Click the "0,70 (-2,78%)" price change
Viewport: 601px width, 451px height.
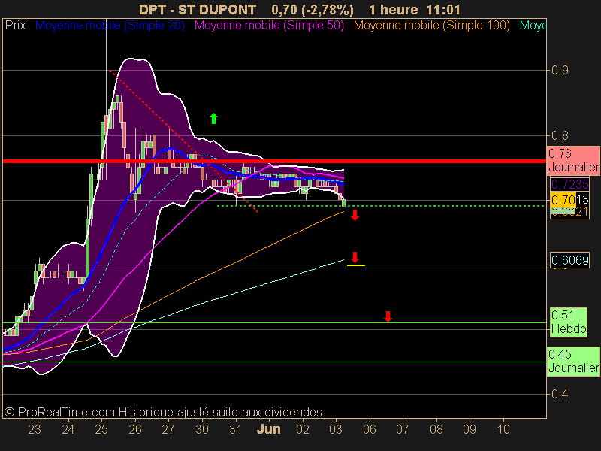(x=313, y=9)
